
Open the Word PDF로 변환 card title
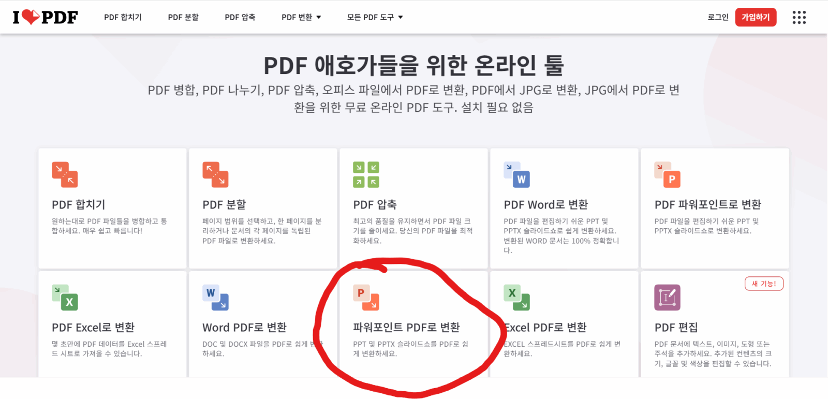pyautogui.click(x=244, y=328)
